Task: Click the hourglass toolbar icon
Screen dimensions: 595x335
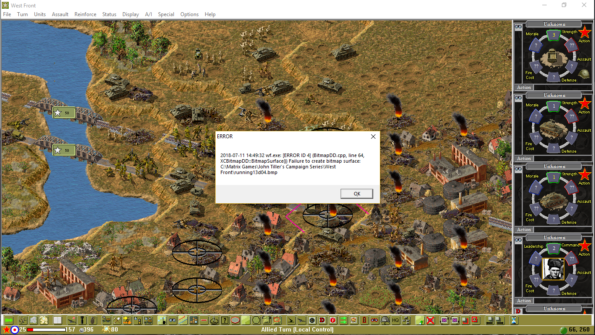Action: (514, 320)
